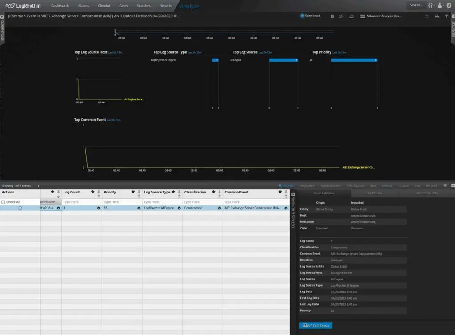Open the help question mark icon
Screen dimensions: 455x335
click(x=449, y=5)
